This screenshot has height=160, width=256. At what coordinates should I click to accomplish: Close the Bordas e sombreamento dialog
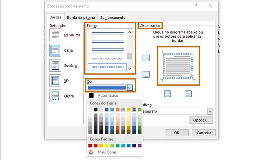click(x=211, y=6)
